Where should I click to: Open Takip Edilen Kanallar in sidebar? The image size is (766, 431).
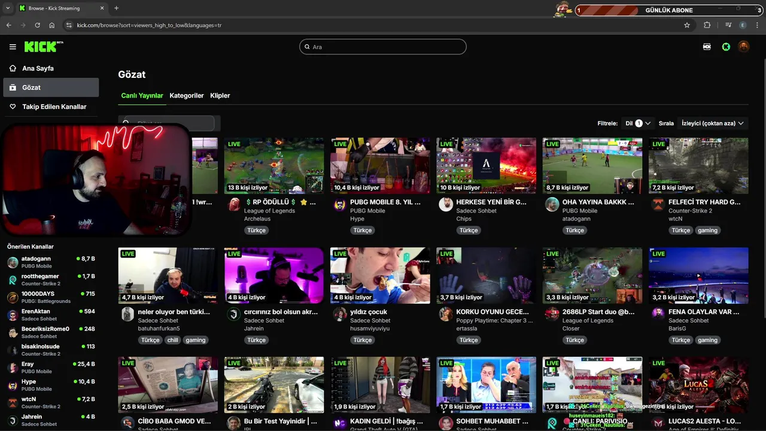click(x=51, y=107)
